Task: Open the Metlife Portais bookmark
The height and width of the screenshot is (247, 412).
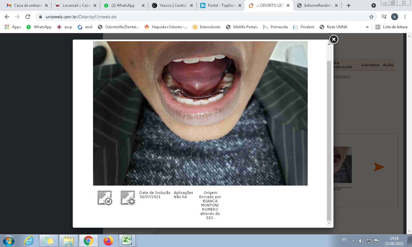Action: coord(242,27)
